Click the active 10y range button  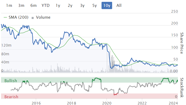(x=107, y=6)
